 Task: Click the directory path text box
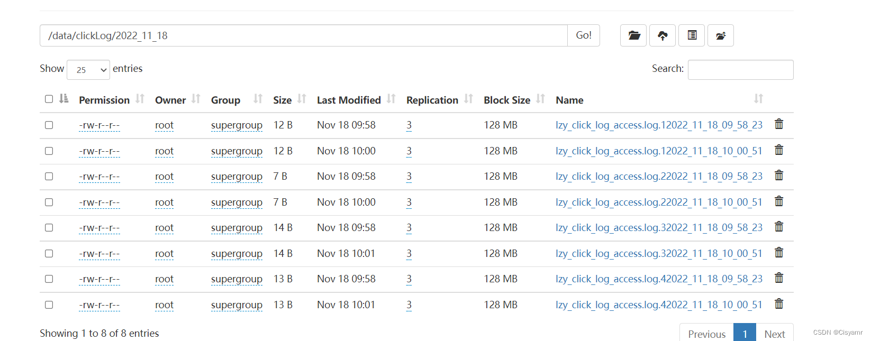pos(304,35)
